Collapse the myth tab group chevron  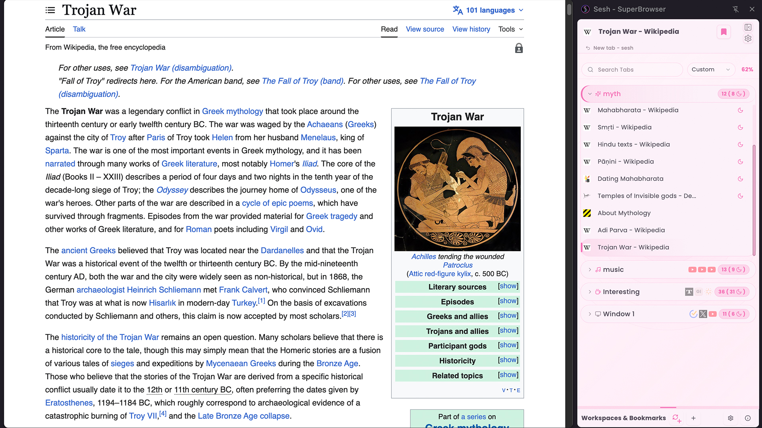pos(590,94)
